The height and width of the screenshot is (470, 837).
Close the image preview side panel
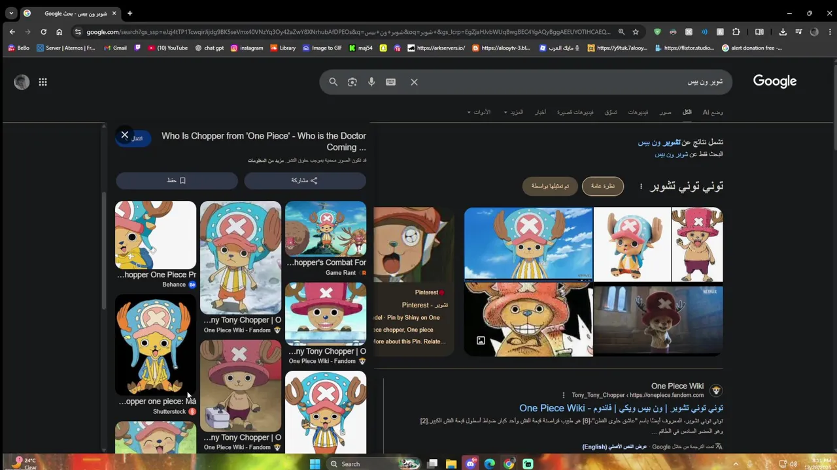125,135
